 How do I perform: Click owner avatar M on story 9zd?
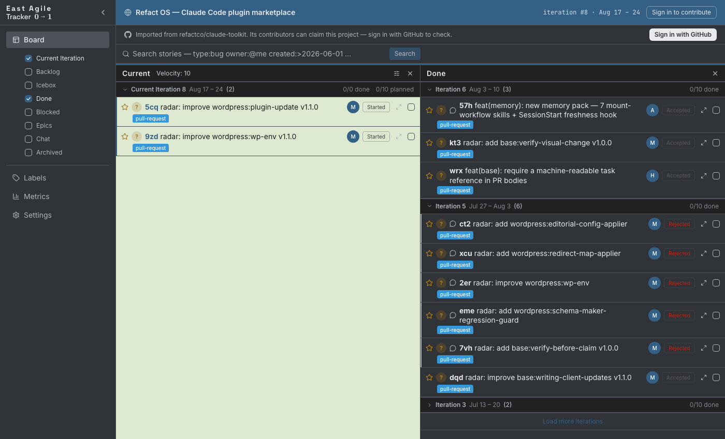coord(353,137)
